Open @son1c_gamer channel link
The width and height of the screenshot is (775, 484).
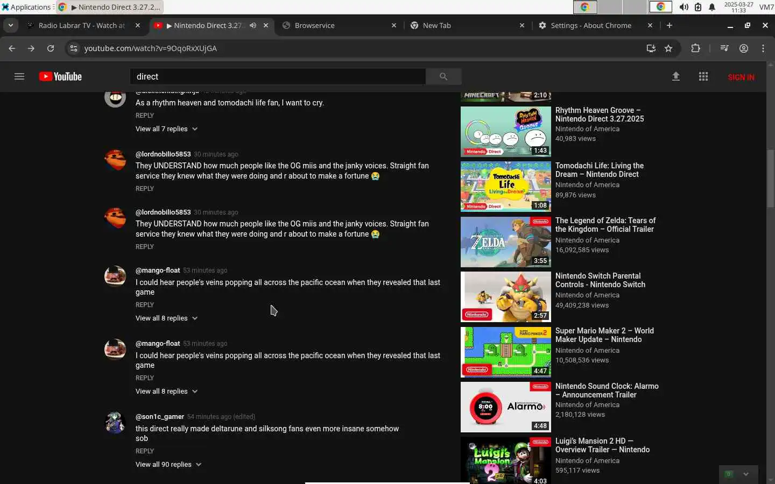pos(160,417)
